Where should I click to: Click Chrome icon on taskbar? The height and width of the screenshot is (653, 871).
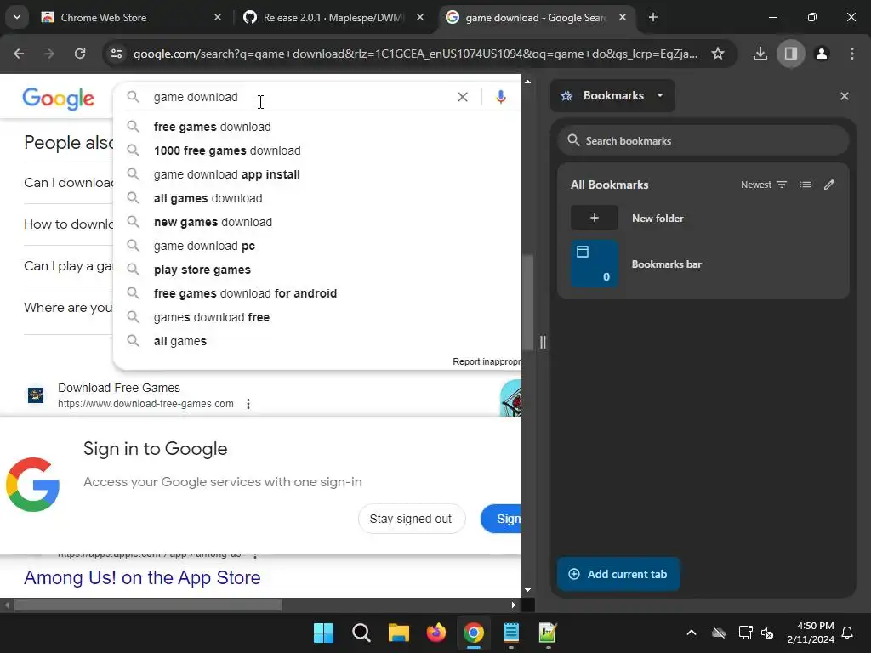coord(473,633)
